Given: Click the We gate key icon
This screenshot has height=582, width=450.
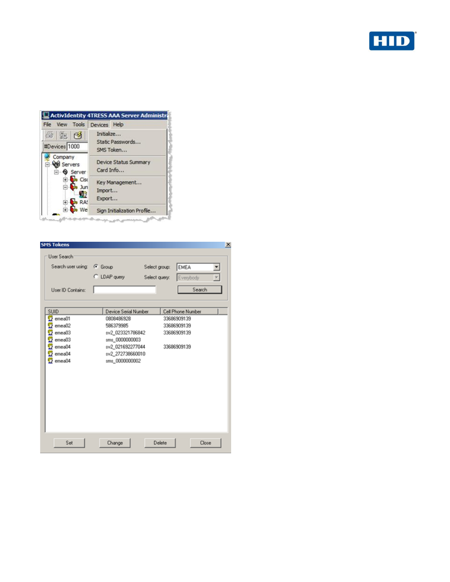Looking at the screenshot, I should click(74, 210).
